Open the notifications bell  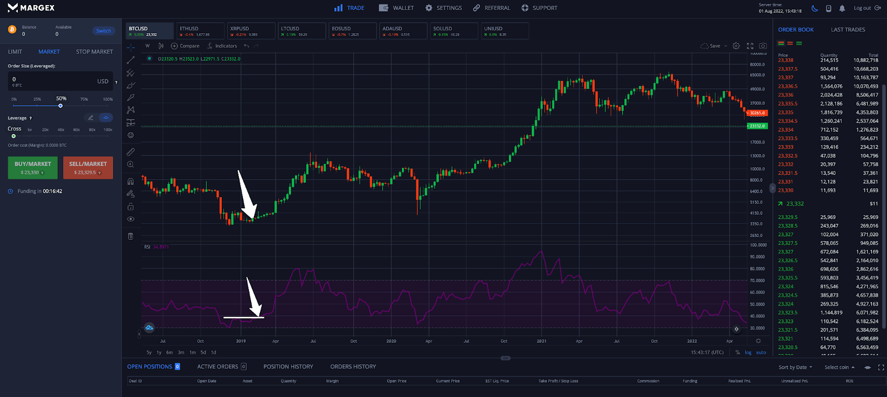pos(842,8)
